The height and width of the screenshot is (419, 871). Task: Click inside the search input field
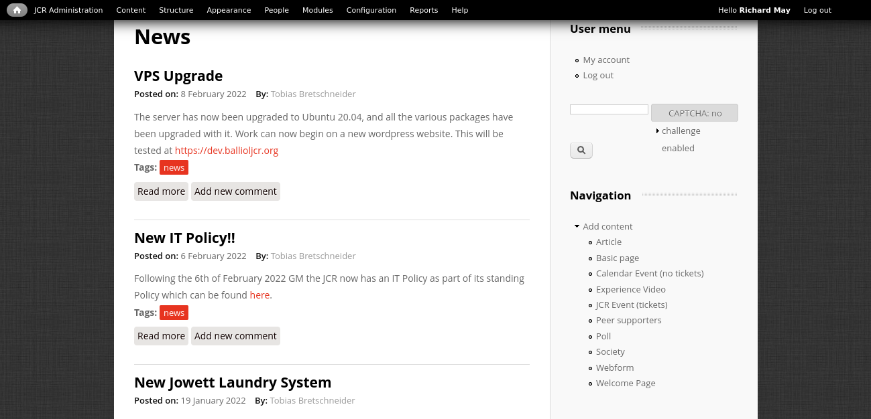coord(608,108)
